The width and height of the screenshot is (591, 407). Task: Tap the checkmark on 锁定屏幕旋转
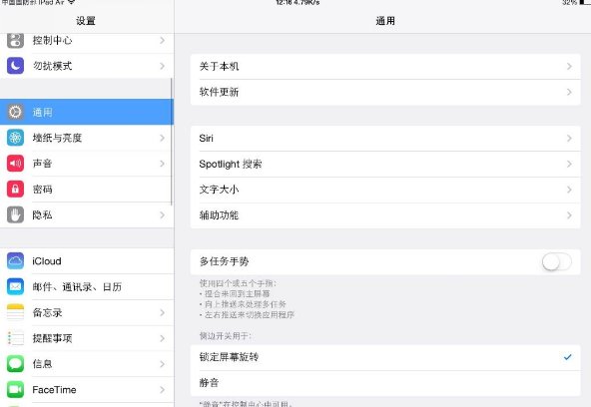coord(568,357)
